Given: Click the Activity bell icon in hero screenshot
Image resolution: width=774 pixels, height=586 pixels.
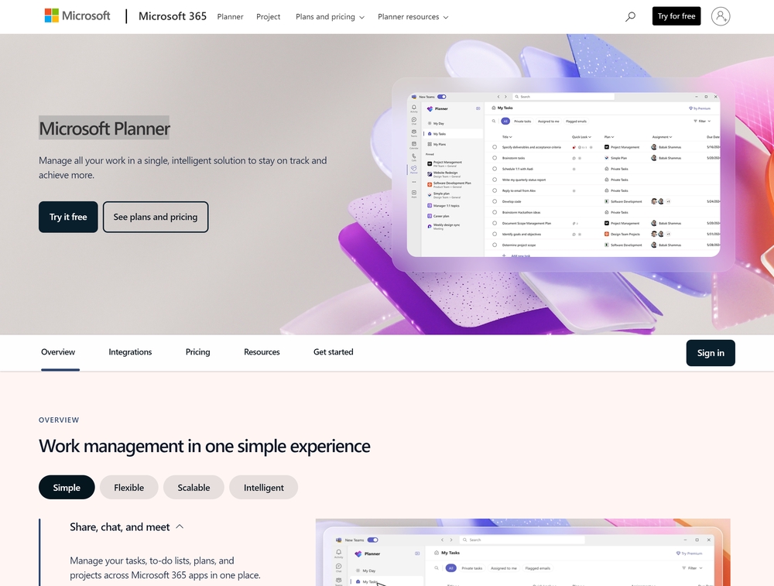Looking at the screenshot, I should [x=414, y=108].
